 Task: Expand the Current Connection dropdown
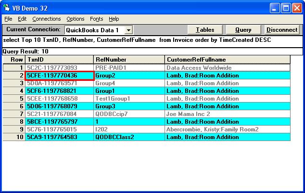(128, 30)
